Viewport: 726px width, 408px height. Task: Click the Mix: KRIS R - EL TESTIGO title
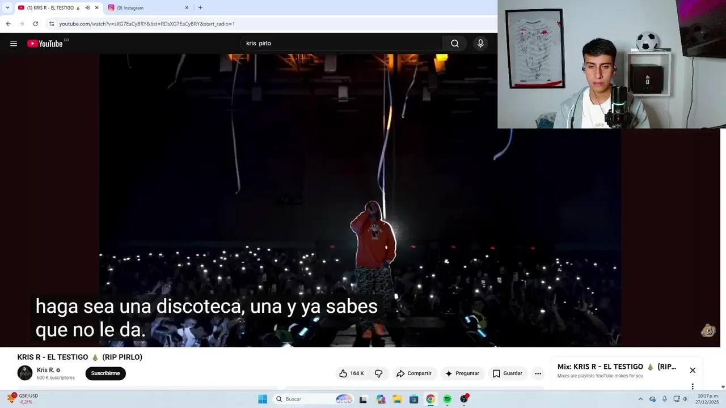(x=617, y=367)
